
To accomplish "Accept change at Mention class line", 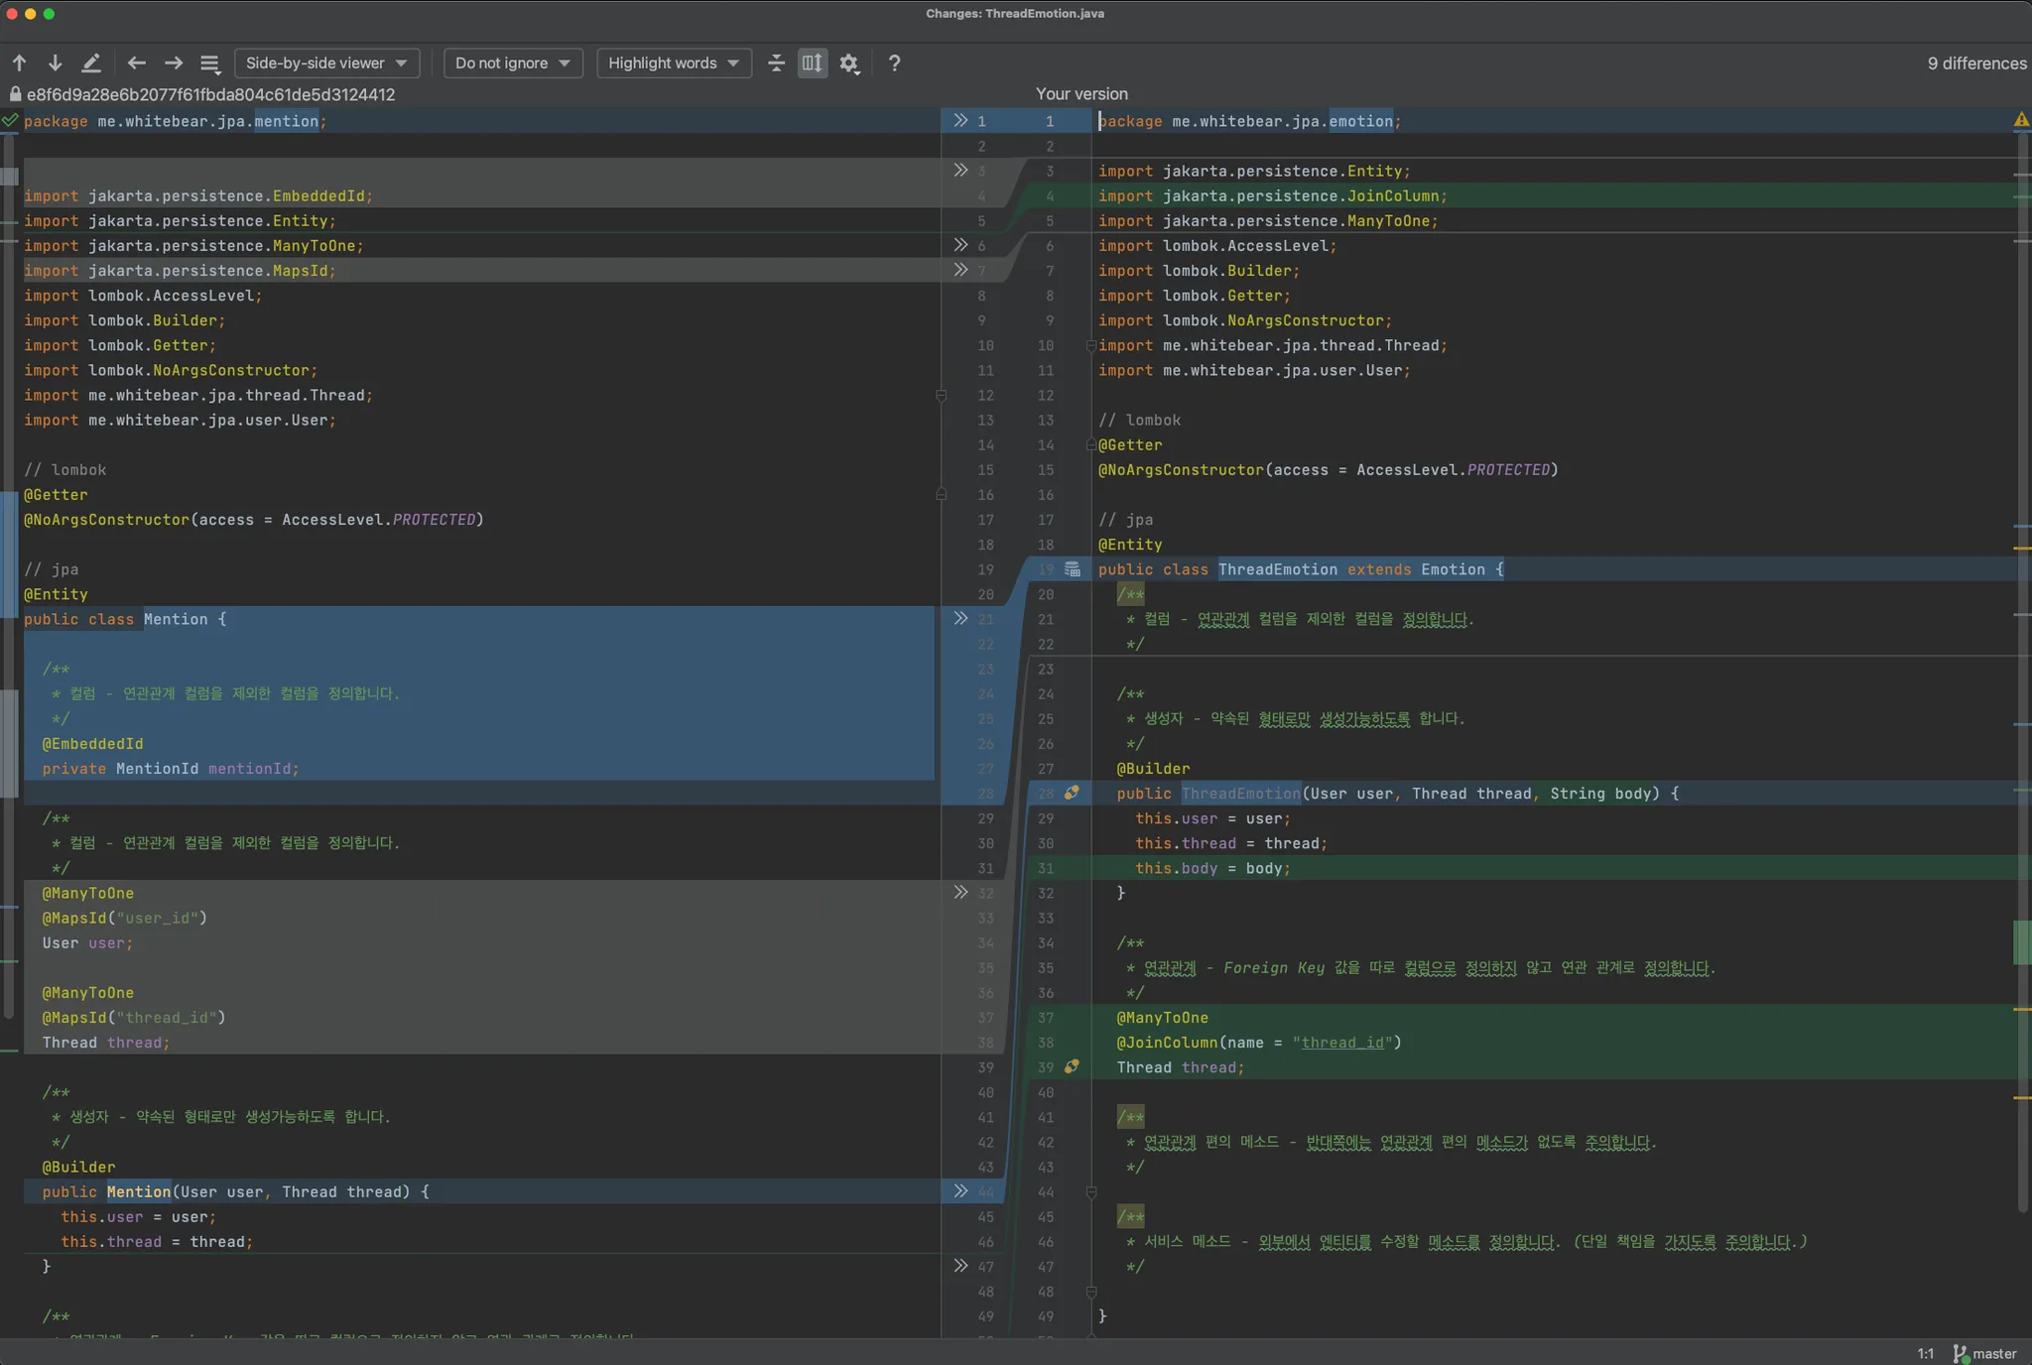I will [x=960, y=618].
